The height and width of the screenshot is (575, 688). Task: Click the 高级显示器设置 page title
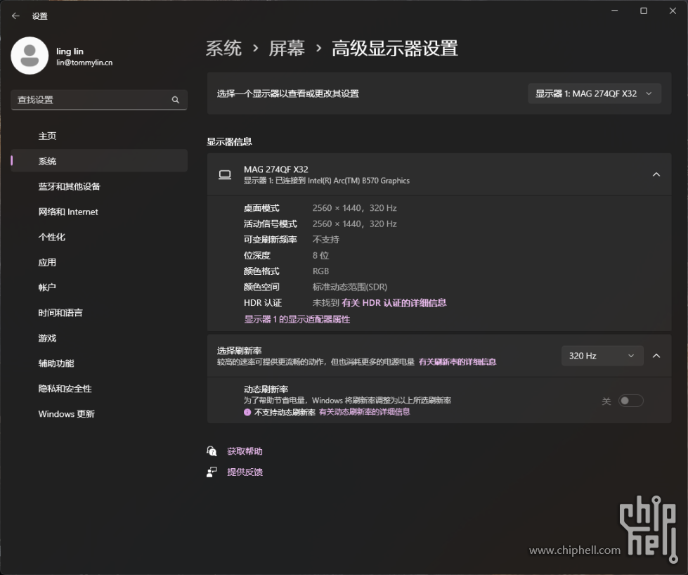click(x=395, y=49)
